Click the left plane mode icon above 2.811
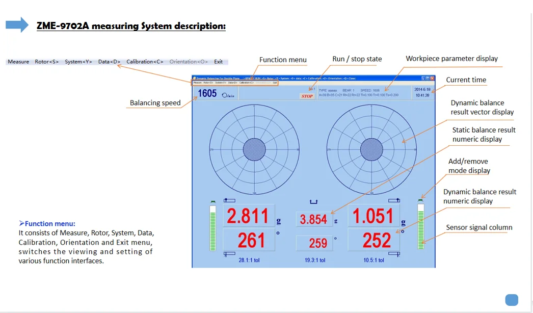 pos(229,200)
